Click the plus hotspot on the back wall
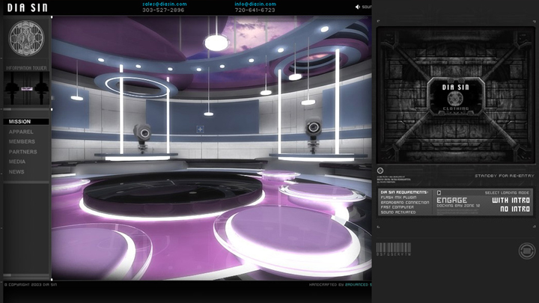 (x=200, y=129)
